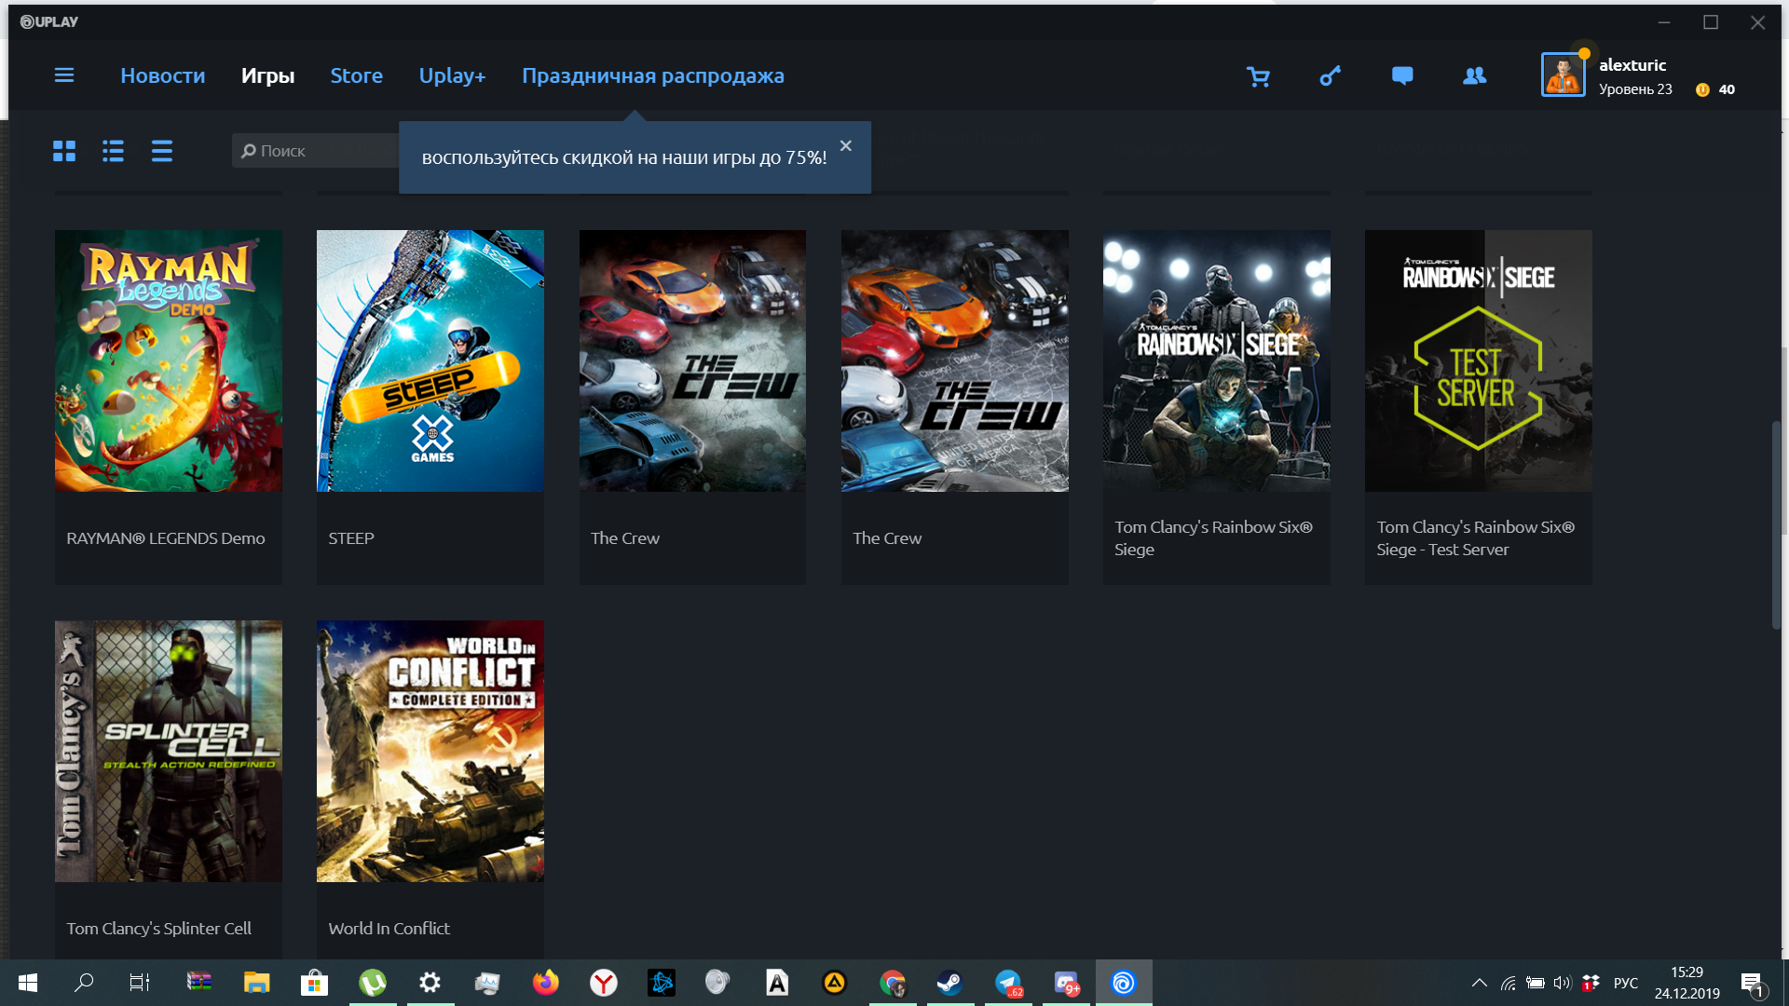Select the Игры tab
Image resolution: width=1789 pixels, height=1006 pixels.
[267, 75]
